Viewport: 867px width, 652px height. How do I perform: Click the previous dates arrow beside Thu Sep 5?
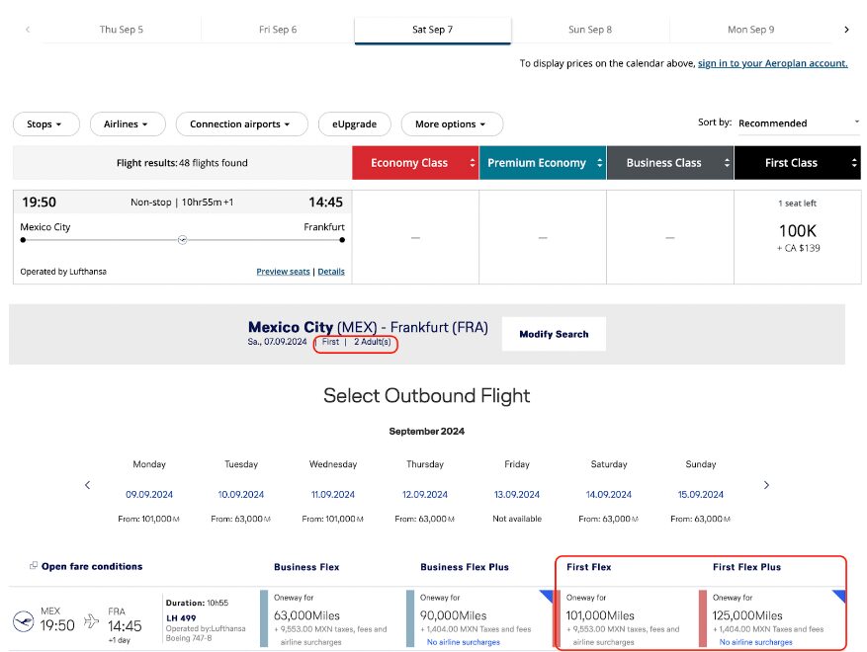click(28, 30)
